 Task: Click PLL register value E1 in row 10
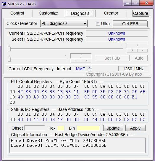(135, 97)
